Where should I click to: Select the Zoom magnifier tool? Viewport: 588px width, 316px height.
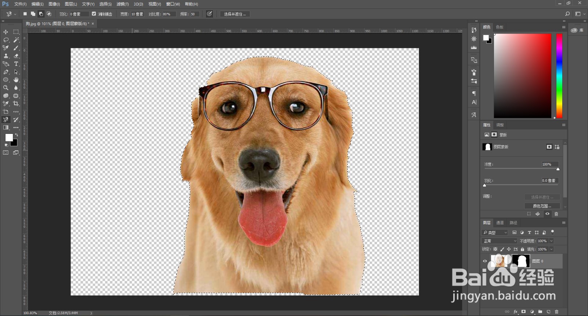pyautogui.click(x=6, y=88)
